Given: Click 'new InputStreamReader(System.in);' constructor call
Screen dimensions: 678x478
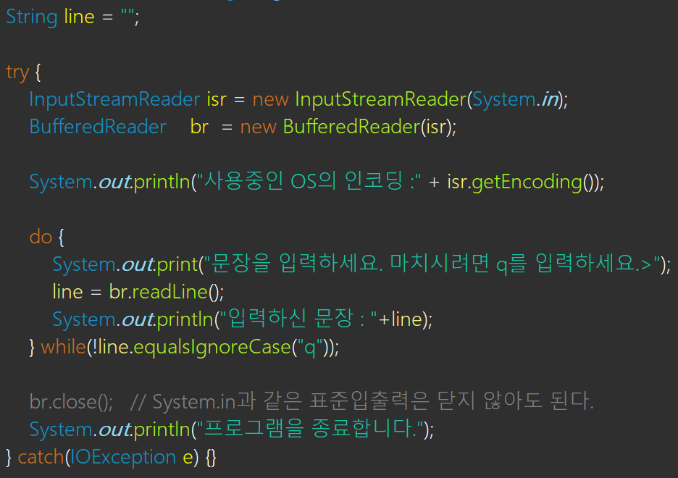Looking at the screenshot, I should [x=410, y=99].
